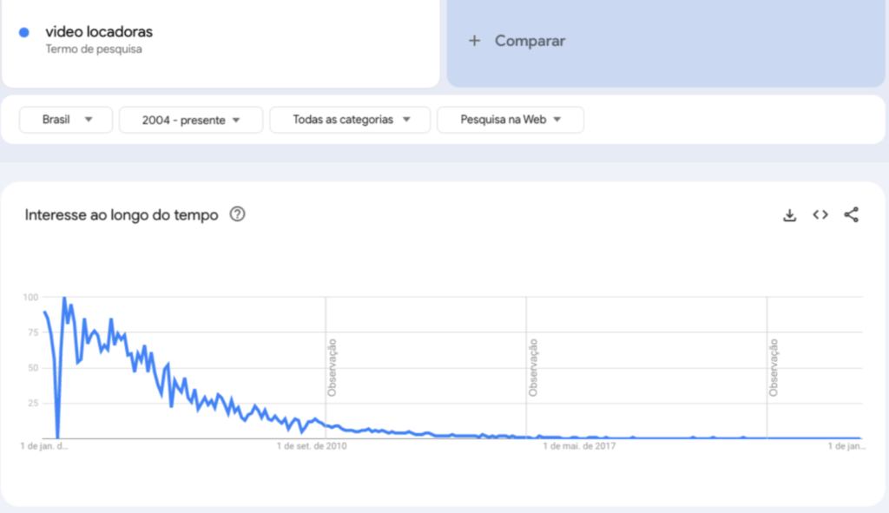The height and width of the screenshot is (513, 889).
Task: Click the 1 de mai. de 2017 axis label
Action: click(579, 445)
